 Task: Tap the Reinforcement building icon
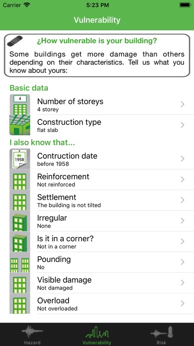(20, 179)
